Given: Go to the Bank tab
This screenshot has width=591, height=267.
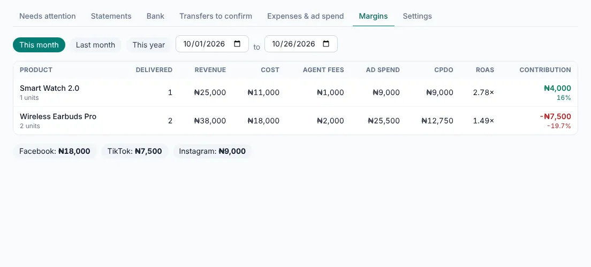Looking at the screenshot, I should pos(155,16).
